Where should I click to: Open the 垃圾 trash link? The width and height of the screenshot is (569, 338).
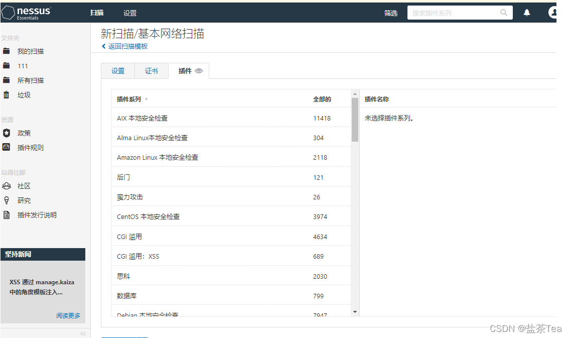(x=24, y=95)
